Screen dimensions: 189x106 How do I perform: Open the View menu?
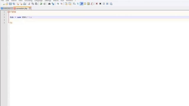20,1
